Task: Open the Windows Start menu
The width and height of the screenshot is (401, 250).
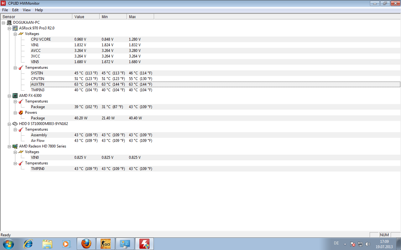Action: point(8,244)
